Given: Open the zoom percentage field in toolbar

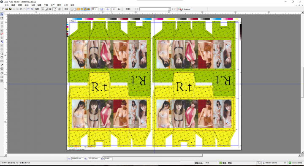Looking at the screenshot, I should point(95,9).
